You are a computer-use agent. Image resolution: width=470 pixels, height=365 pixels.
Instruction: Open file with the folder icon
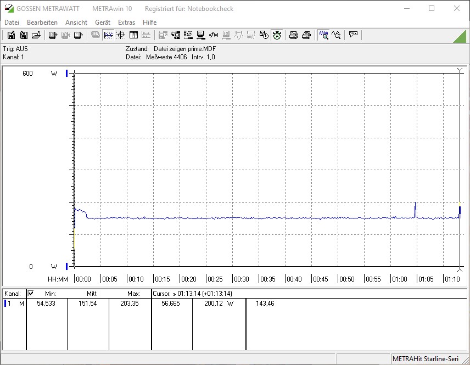[x=36, y=35]
